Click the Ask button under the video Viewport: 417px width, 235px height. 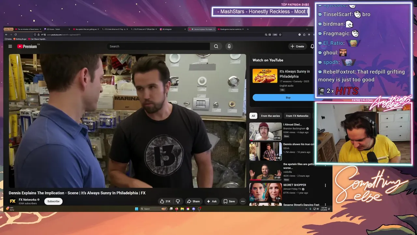click(x=211, y=201)
